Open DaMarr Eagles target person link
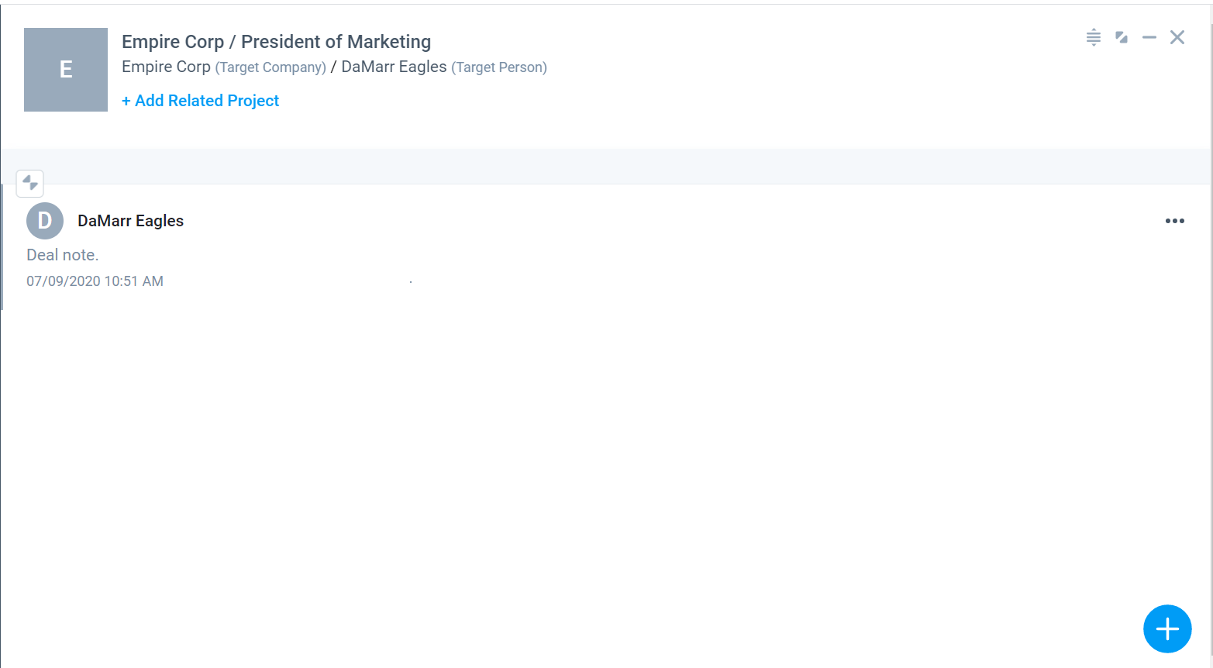1213x668 pixels. pos(394,67)
